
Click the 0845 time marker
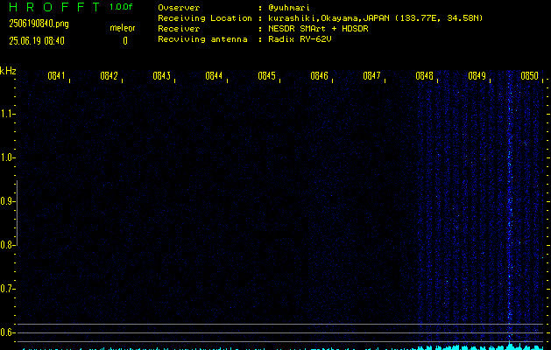coord(266,76)
